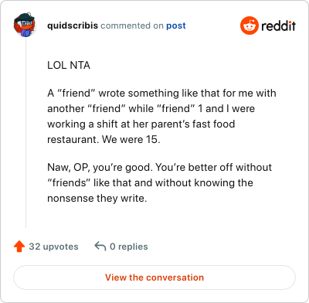Click the vertical thread line under avatar

[25, 133]
